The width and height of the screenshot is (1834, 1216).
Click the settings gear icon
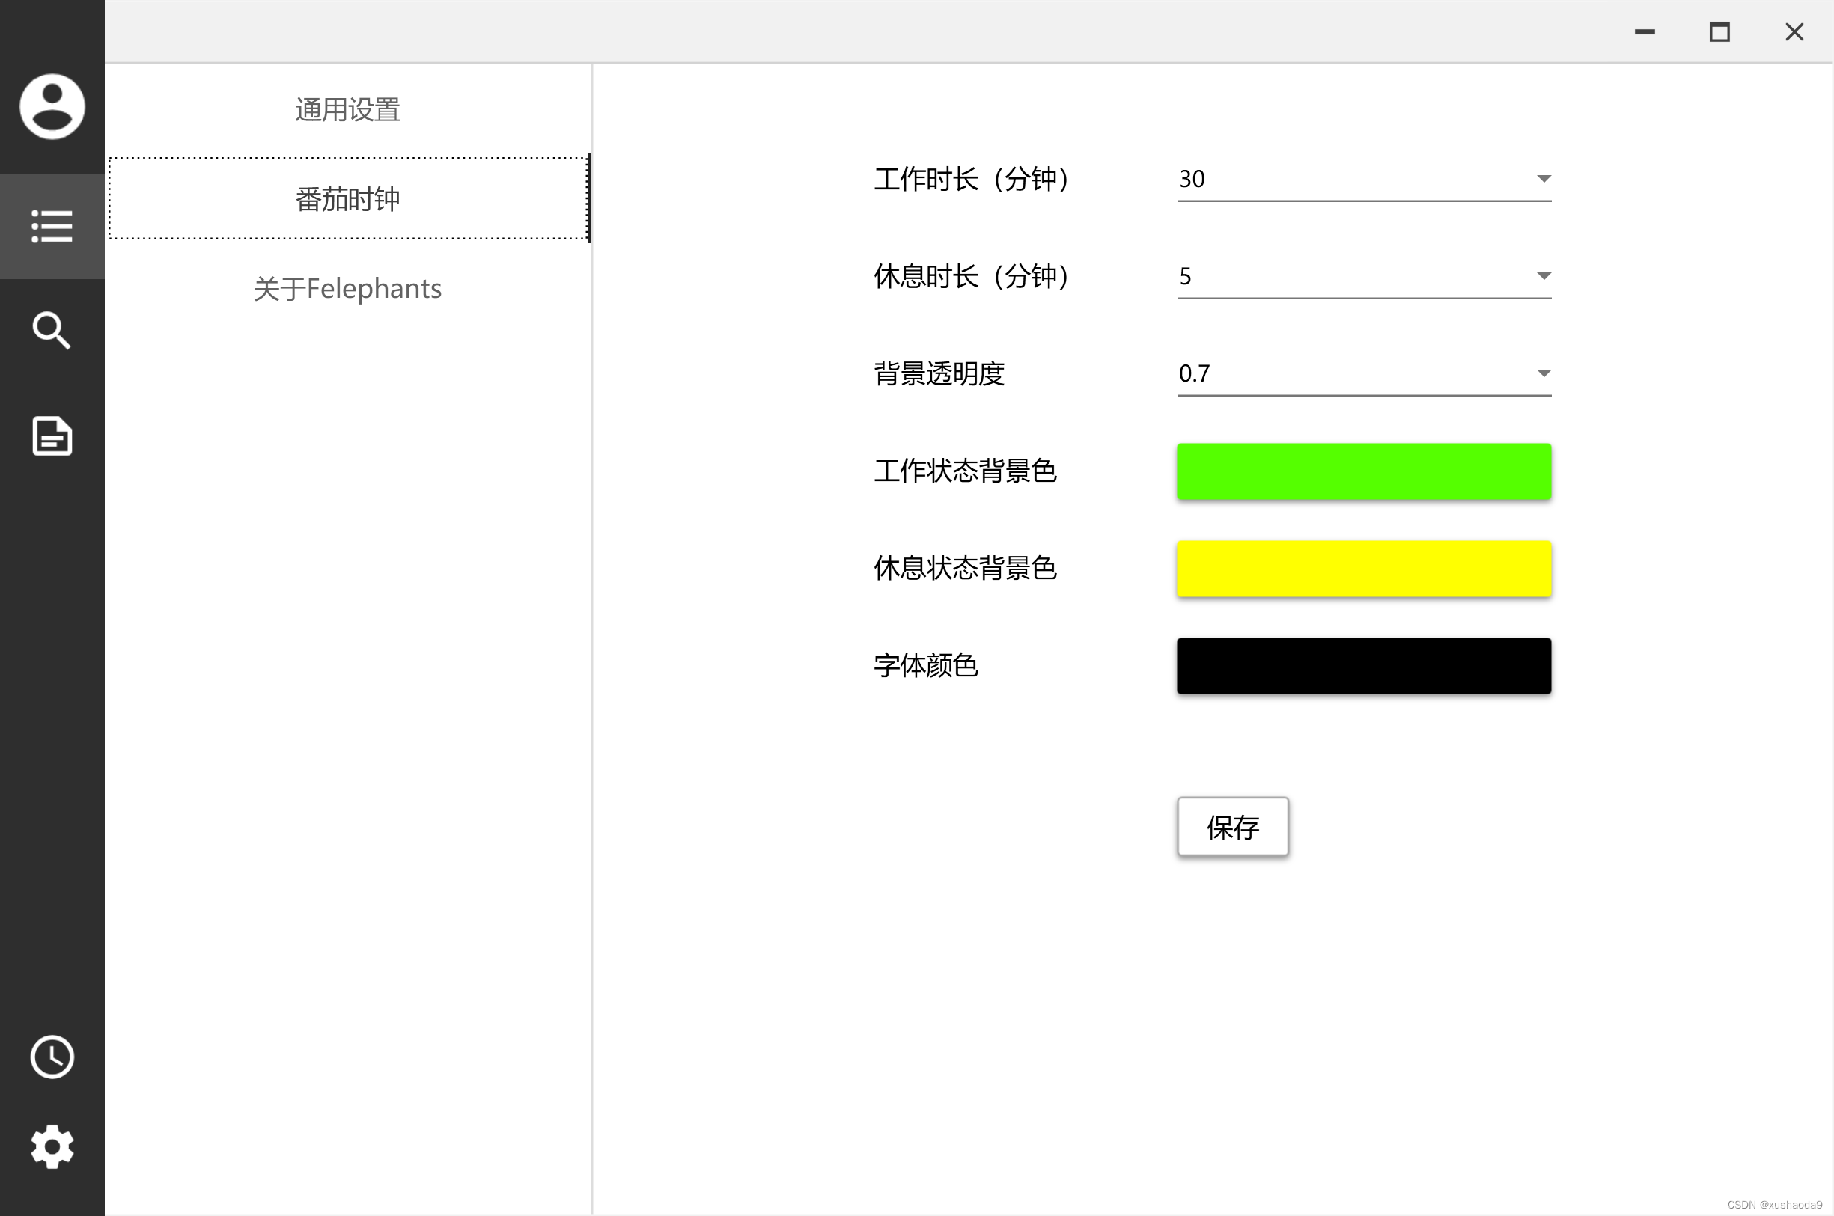pyautogui.click(x=52, y=1146)
